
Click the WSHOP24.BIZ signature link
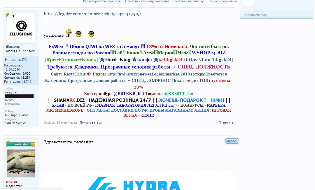click(209, 53)
